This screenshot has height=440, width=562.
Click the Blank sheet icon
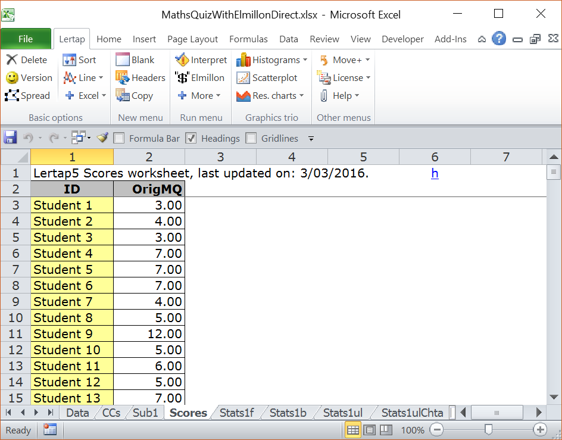click(123, 60)
